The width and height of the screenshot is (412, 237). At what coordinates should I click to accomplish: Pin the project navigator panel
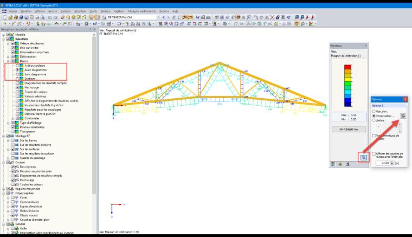tap(91, 29)
